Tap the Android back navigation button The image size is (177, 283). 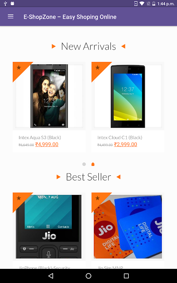coord(51,276)
